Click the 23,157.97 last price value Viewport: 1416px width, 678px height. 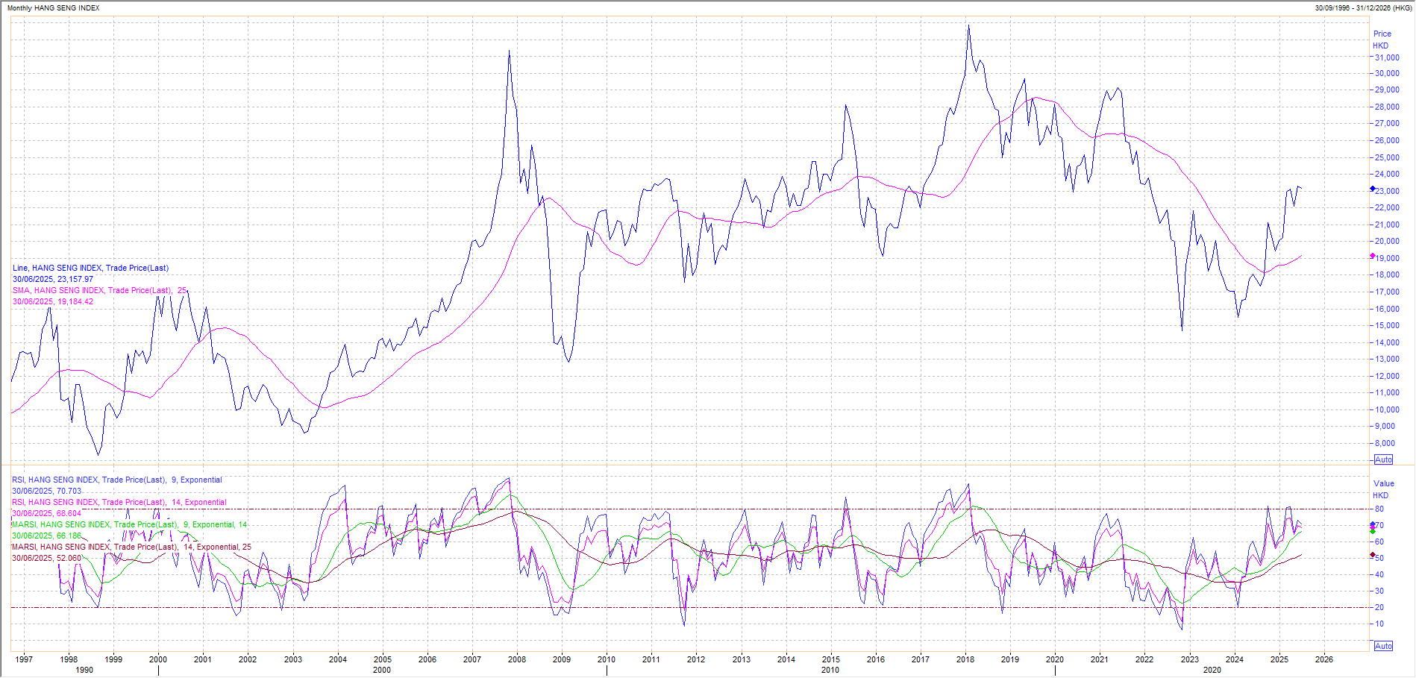(75, 279)
